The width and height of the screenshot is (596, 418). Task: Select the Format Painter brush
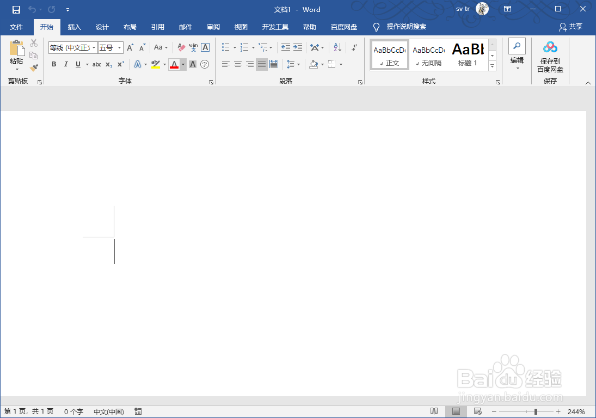34,67
